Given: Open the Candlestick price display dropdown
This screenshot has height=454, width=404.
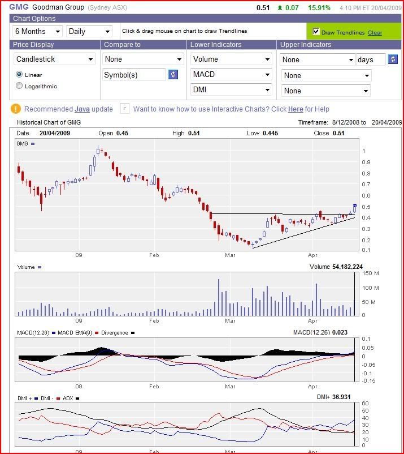Looking at the screenshot, I should click(54, 59).
